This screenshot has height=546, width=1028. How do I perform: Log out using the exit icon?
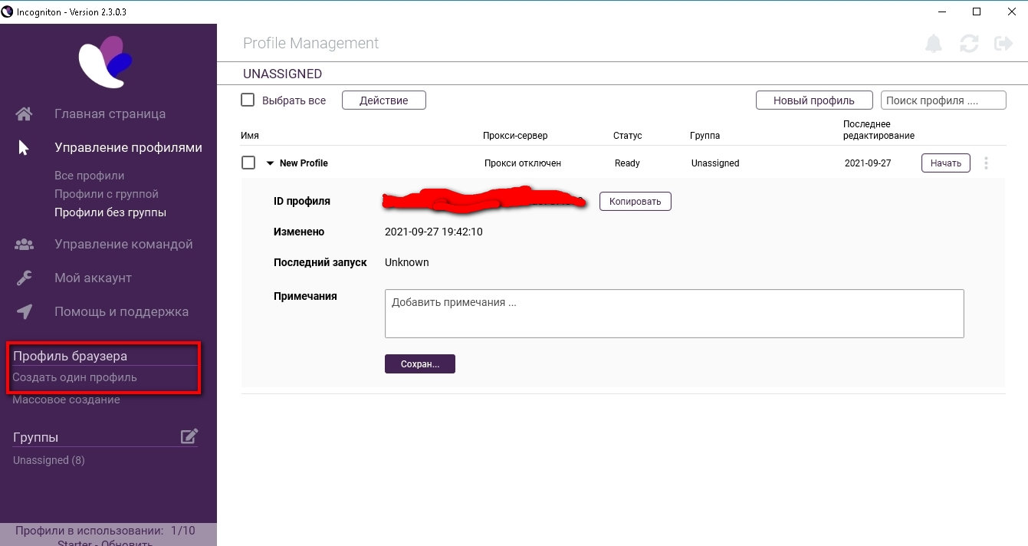[1003, 44]
